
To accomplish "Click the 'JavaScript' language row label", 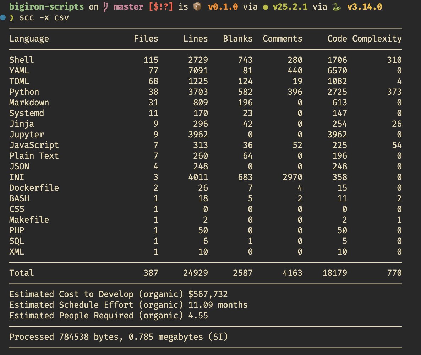I will pyautogui.click(x=34, y=145).
